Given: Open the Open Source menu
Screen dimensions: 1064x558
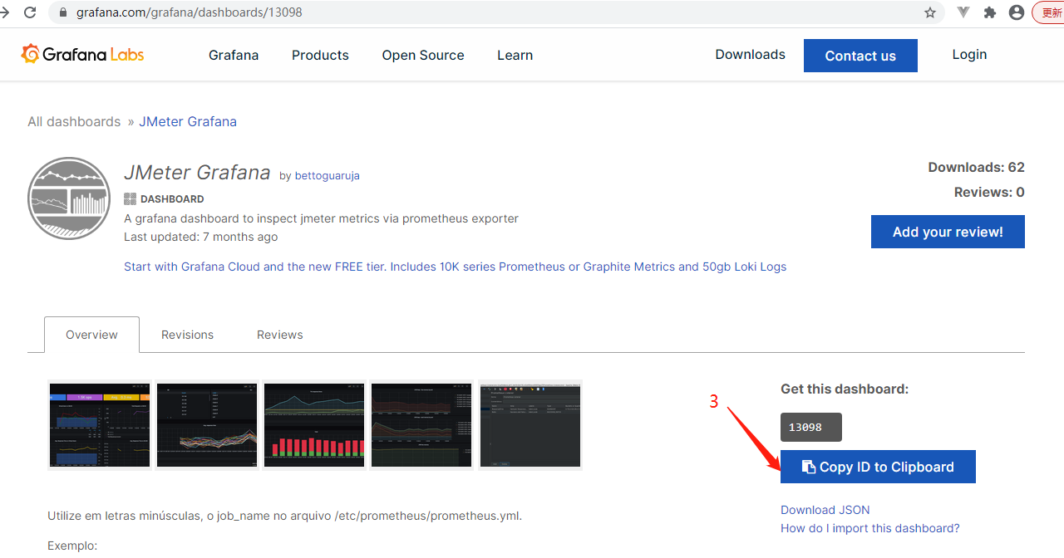Looking at the screenshot, I should [423, 55].
